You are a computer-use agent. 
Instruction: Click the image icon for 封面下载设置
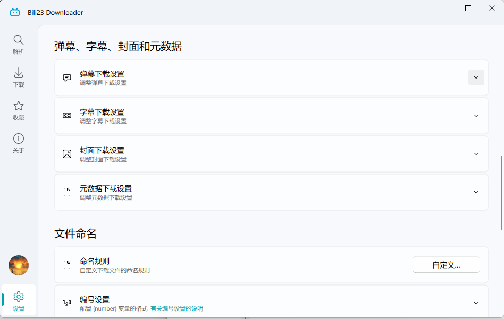(x=67, y=154)
